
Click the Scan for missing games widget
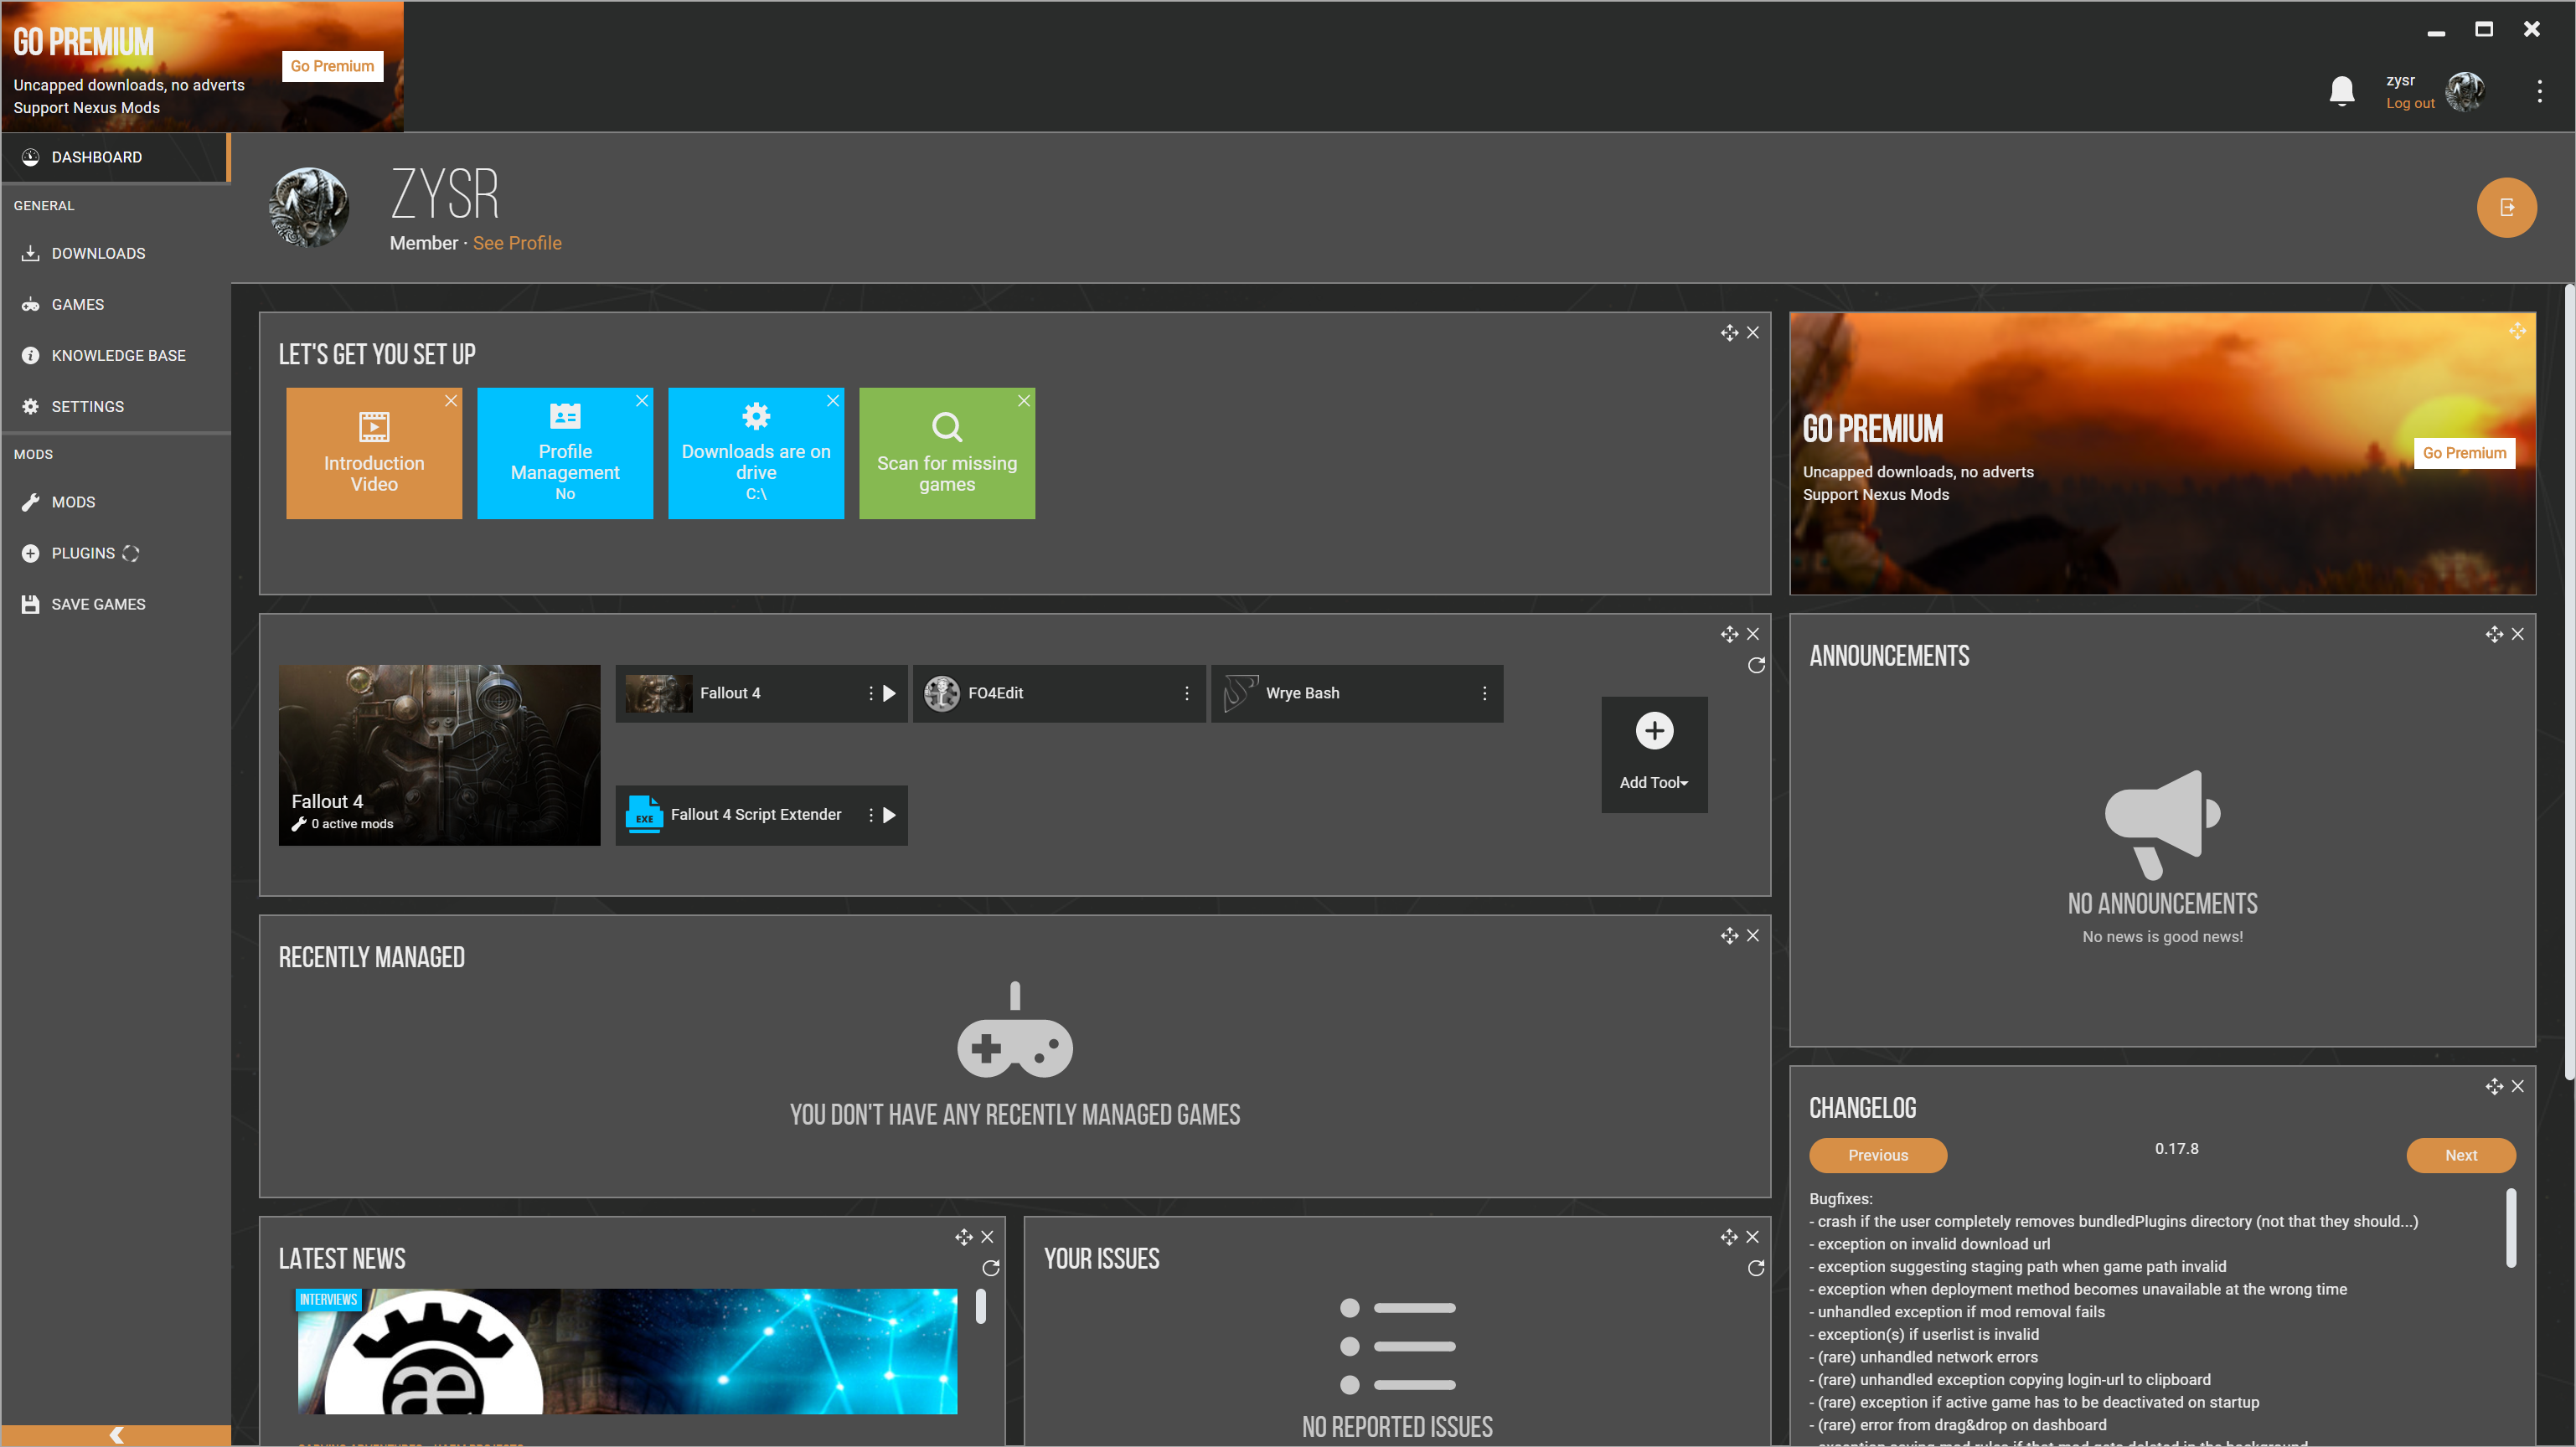(948, 453)
